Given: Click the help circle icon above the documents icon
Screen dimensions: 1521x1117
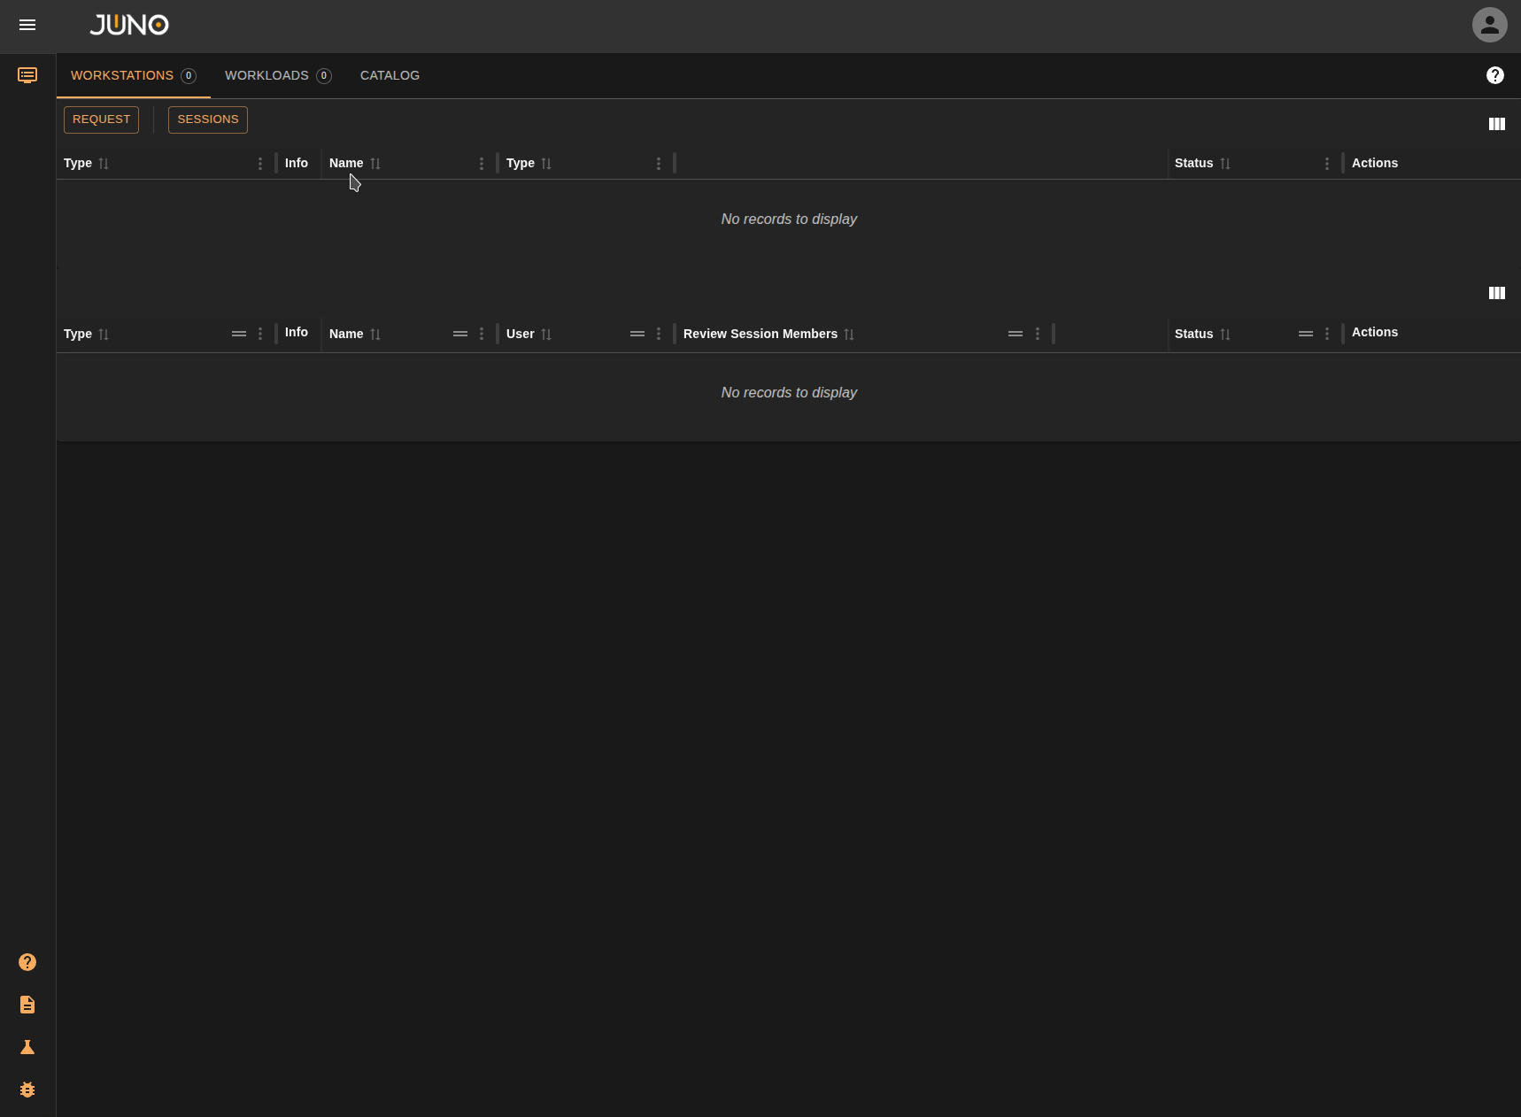Looking at the screenshot, I should [27, 962].
